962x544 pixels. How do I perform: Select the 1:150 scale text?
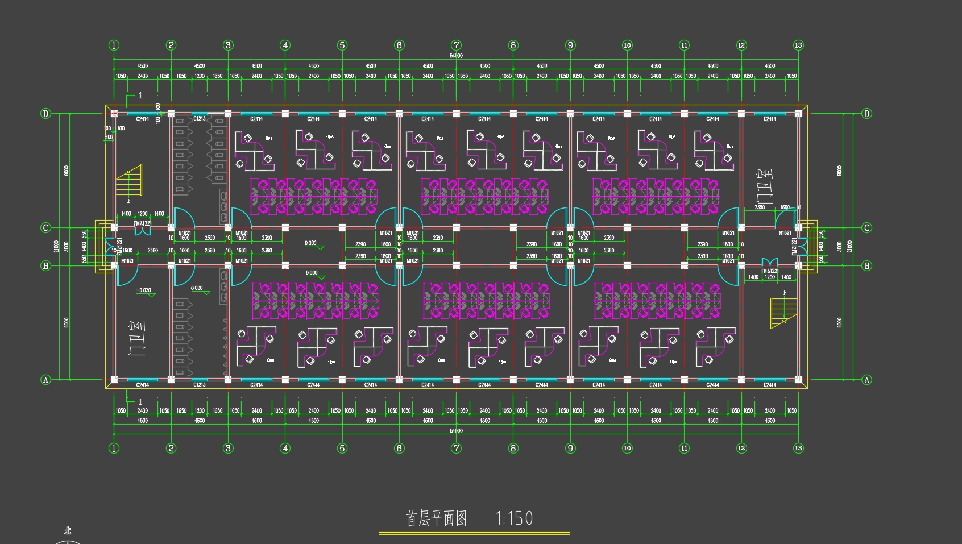(x=514, y=518)
